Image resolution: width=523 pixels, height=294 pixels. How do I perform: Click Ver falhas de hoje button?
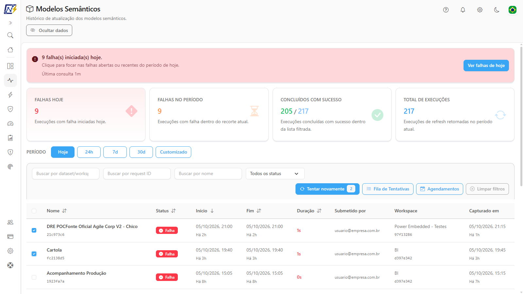(486, 65)
